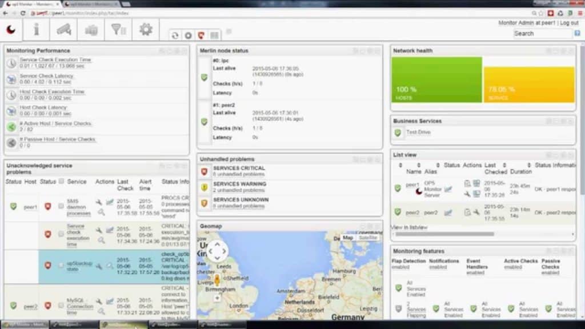This screenshot has width=585, height=329.
Task: Switch to the inactive second browser tab
Action: (x=90, y=4)
